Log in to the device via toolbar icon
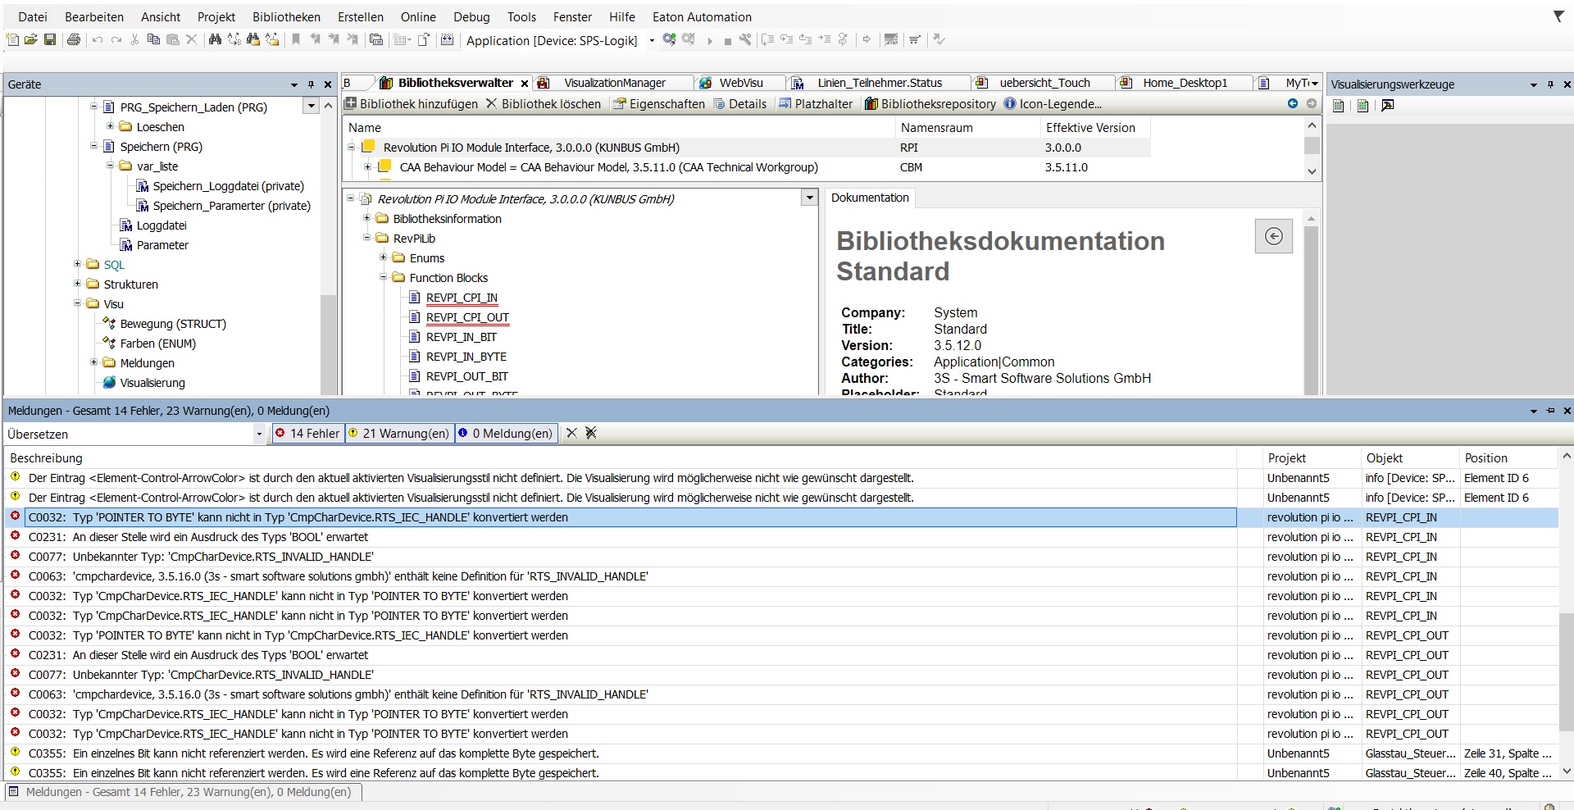 coord(670,39)
